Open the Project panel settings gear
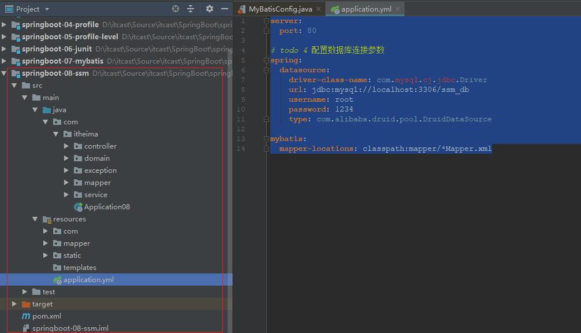Screen dimensions: 581x333 pyautogui.click(x=210, y=9)
